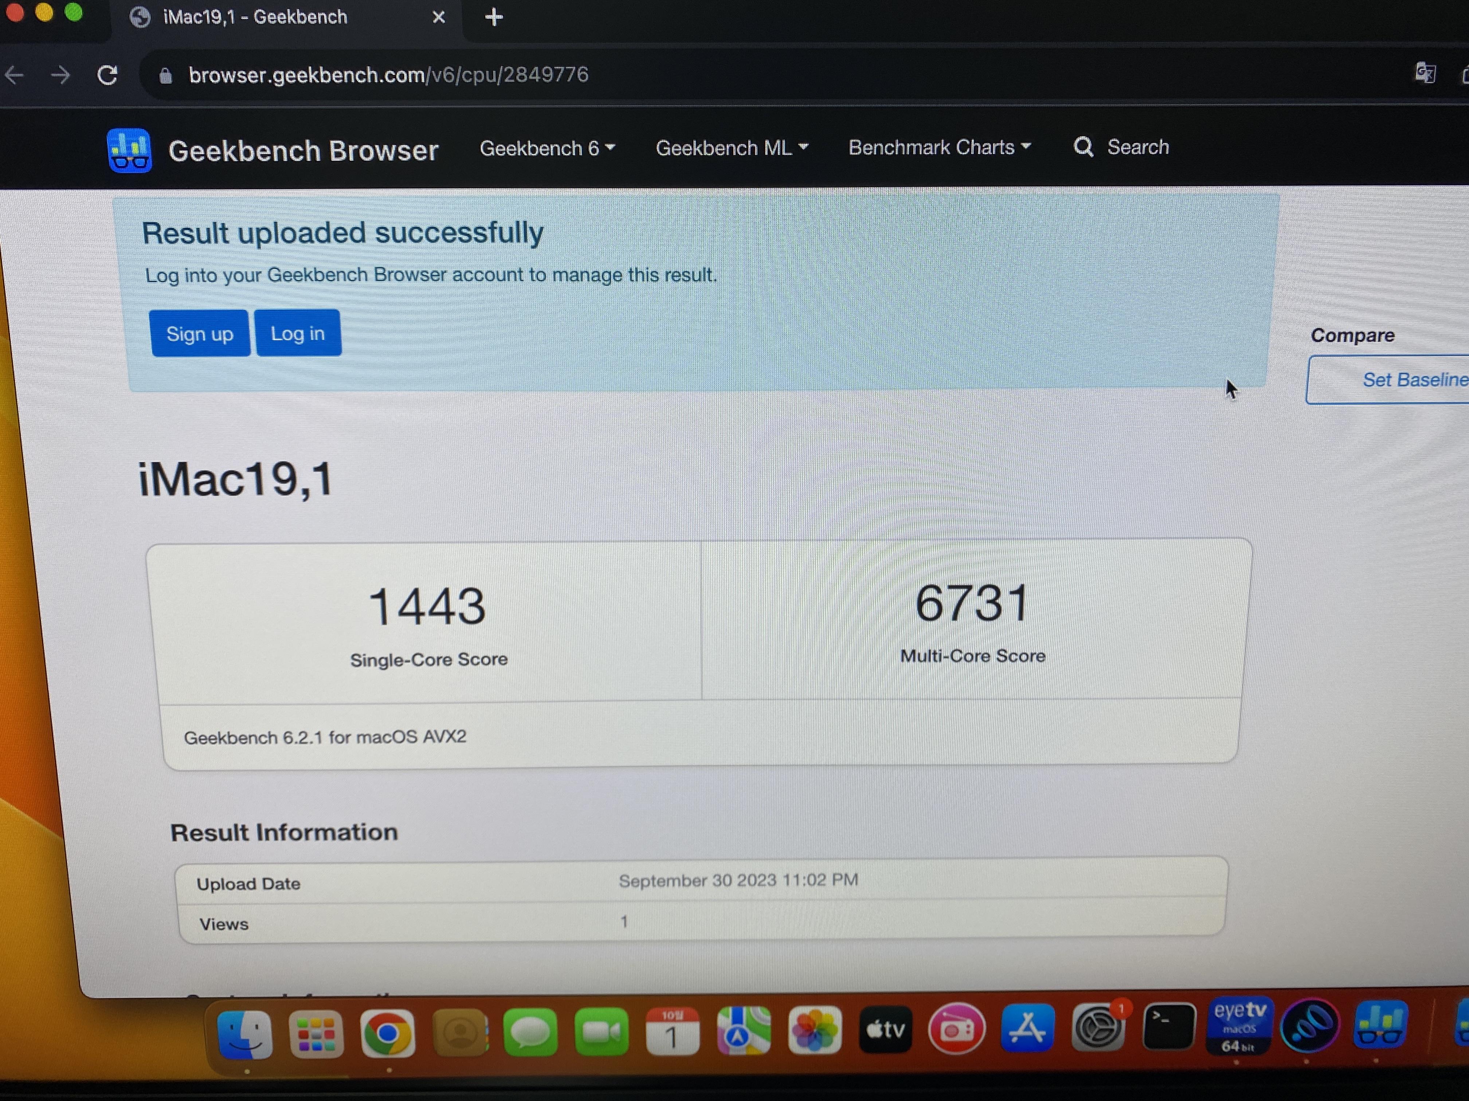The image size is (1469, 1101).
Task: Click the Result uploaded successfully heading
Action: [x=343, y=233]
